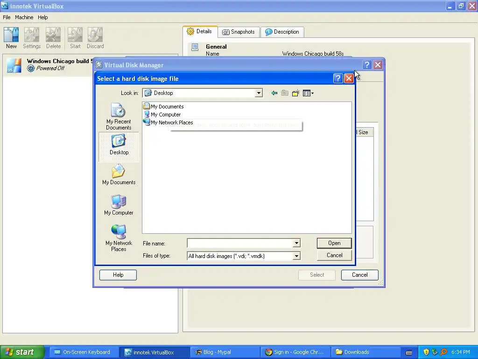Screen dimensions: 478x359
Task: Switch to the Snapshots tab
Action: tap(239, 32)
